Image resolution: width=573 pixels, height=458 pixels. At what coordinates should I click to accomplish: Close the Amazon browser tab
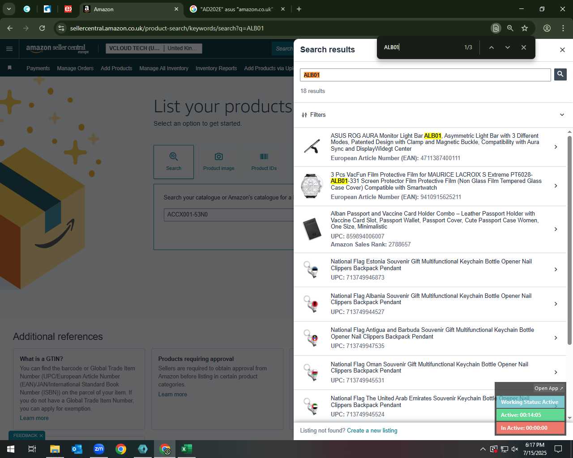click(x=176, y=9)
